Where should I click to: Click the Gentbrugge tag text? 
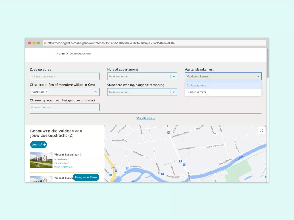pos(38,92)
